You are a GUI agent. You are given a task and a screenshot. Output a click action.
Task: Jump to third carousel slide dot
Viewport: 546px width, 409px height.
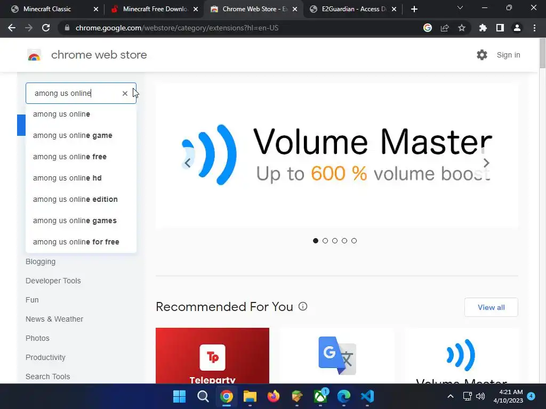pos(335,241)
